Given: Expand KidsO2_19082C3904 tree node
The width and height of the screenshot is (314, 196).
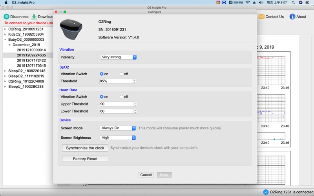Looking at the screenshot, I should (5, 34).
